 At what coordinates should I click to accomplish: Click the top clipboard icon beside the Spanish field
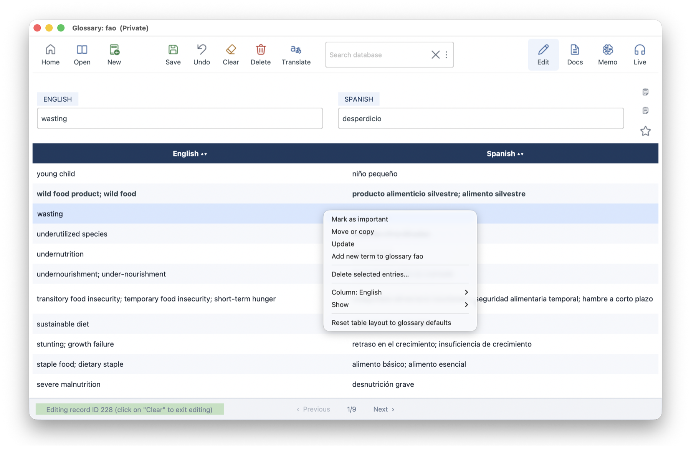tap(645, 92)
